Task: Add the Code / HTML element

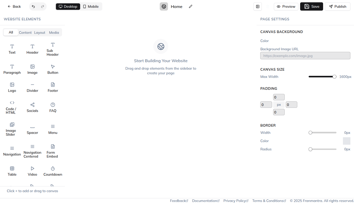Action: tap(12, 108)
